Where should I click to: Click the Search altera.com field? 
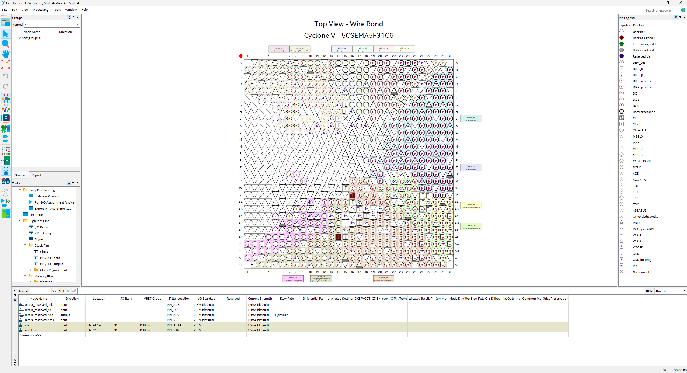[662, 10]
